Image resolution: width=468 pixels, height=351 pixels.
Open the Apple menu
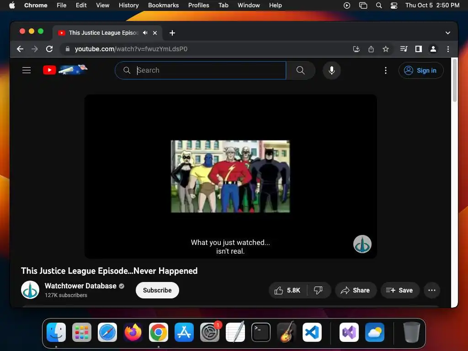click(12, 5)
